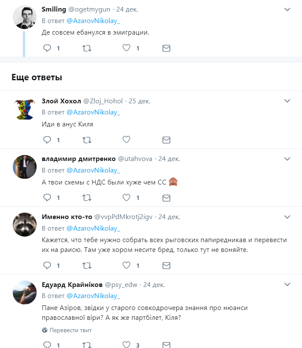Like the tweet by Smiling
This screenshot has width=302, height=348.
(127, 48)
